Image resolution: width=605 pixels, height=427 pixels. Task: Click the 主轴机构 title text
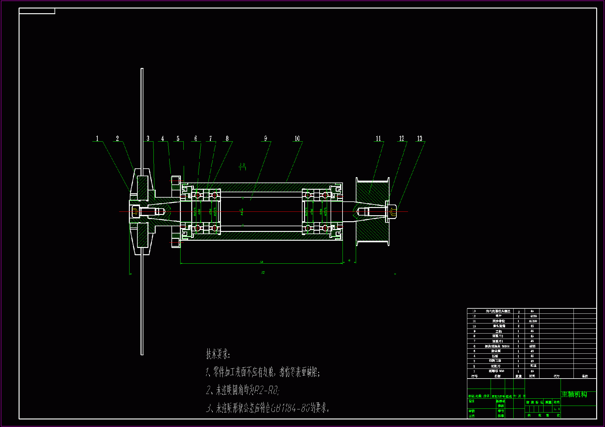tap(574, 394)
